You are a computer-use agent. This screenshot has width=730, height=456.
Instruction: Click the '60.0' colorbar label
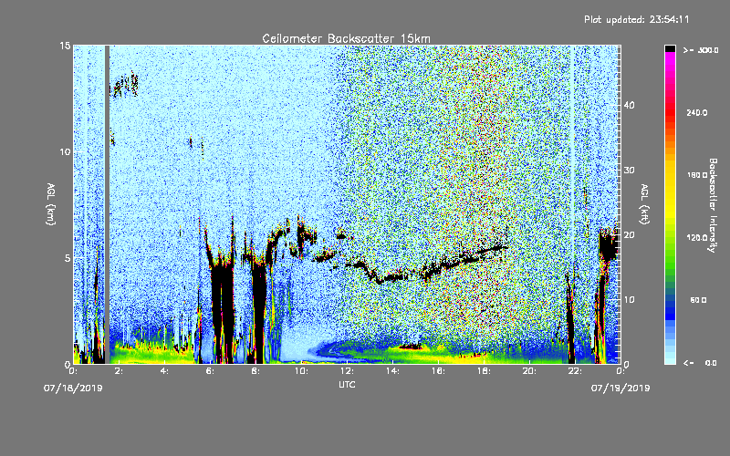698,301
